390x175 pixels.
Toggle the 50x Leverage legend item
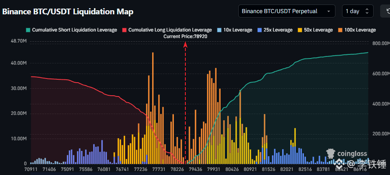pos(315,30)
